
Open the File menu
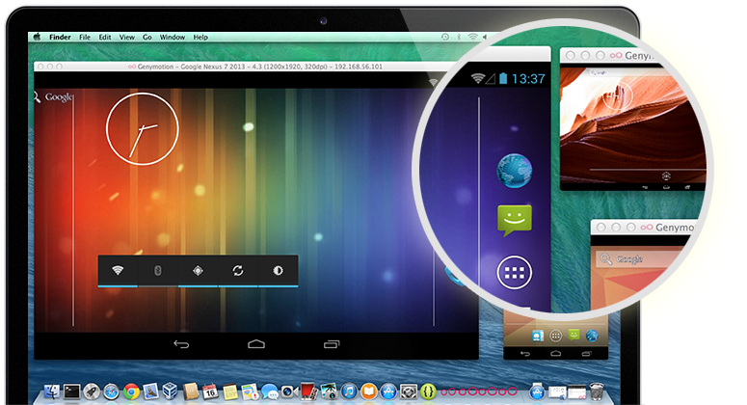(86, 37)
